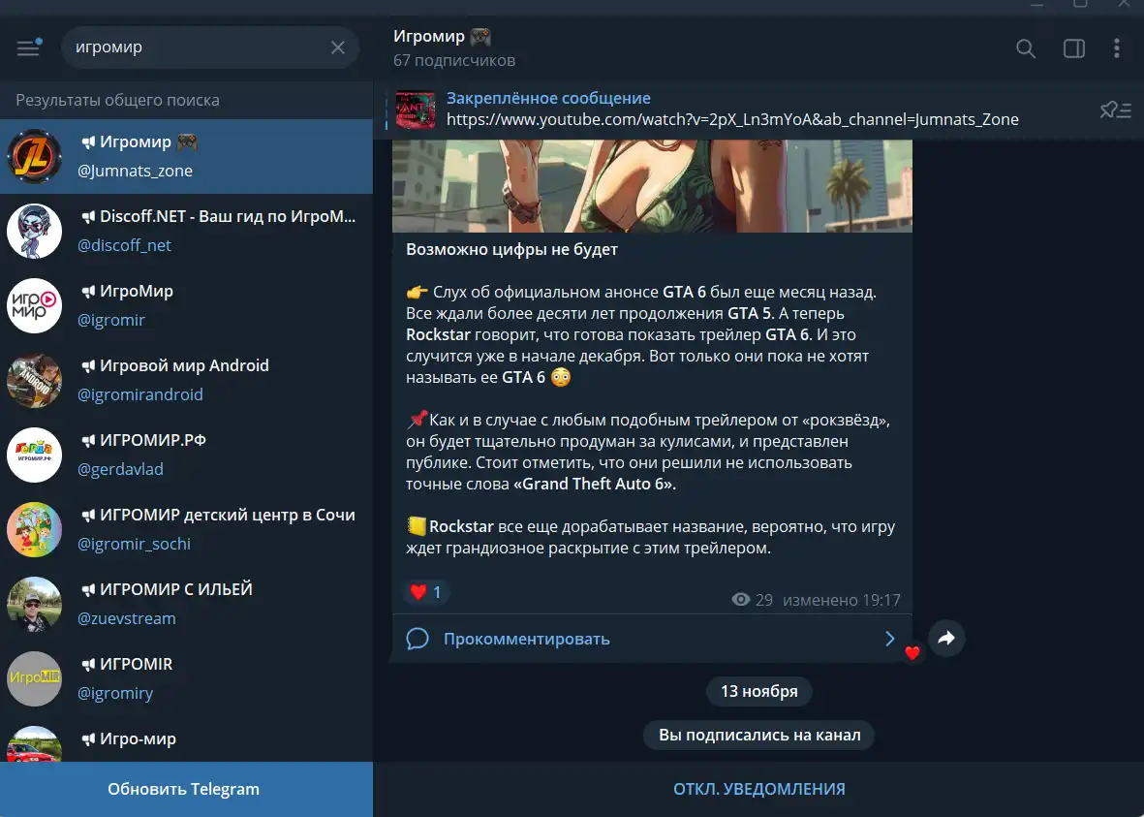
Task: Click Возможно цифры не будет heading
Action: pos(511,249)
